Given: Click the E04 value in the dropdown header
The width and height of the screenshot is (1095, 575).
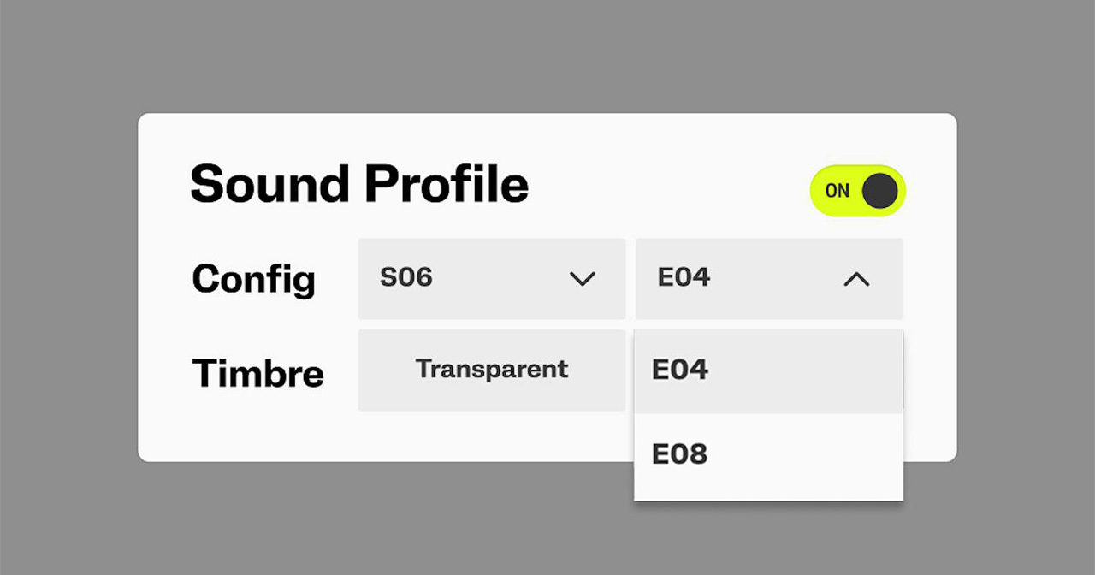Looking at the screenshot, I should pyautogui.click(x=684, y=277).
